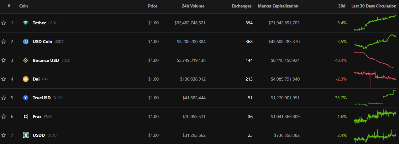Open the TrueUSD coin page link
Viewport: 399px width, 144px height.
pos(42,98)
